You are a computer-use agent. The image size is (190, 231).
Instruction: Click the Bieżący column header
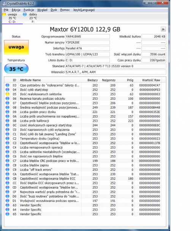[90, 80]
